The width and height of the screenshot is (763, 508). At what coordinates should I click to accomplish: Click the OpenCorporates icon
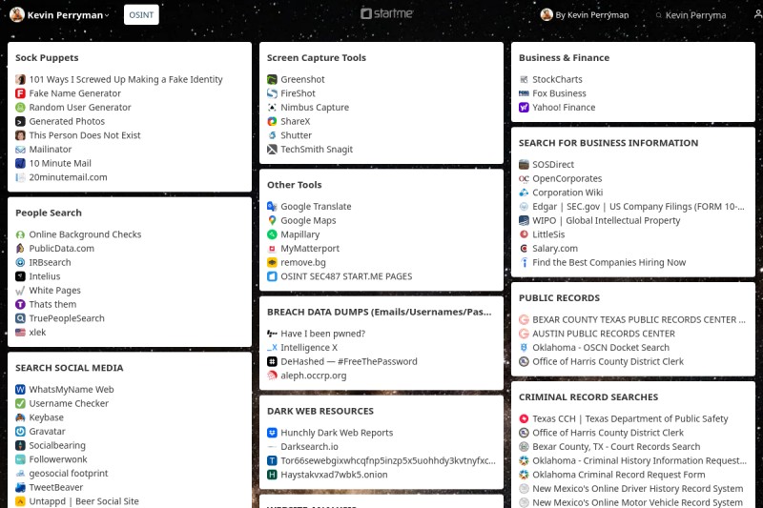pyautogui.click(x=524, y=179)
